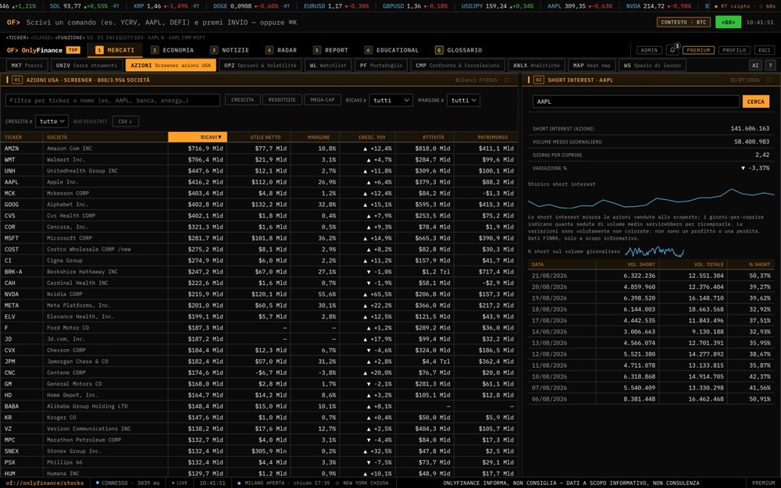Click the EURUSD quote in the ticker tape
This screenshot has height=488, width=781.
click(x=336, y=6)
